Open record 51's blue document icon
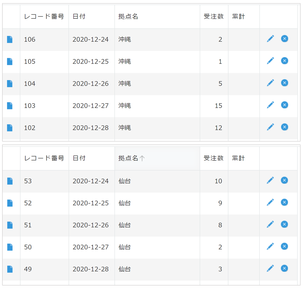Image resolution: width=304 pixels, height=291 pixels. click(10, 224)
